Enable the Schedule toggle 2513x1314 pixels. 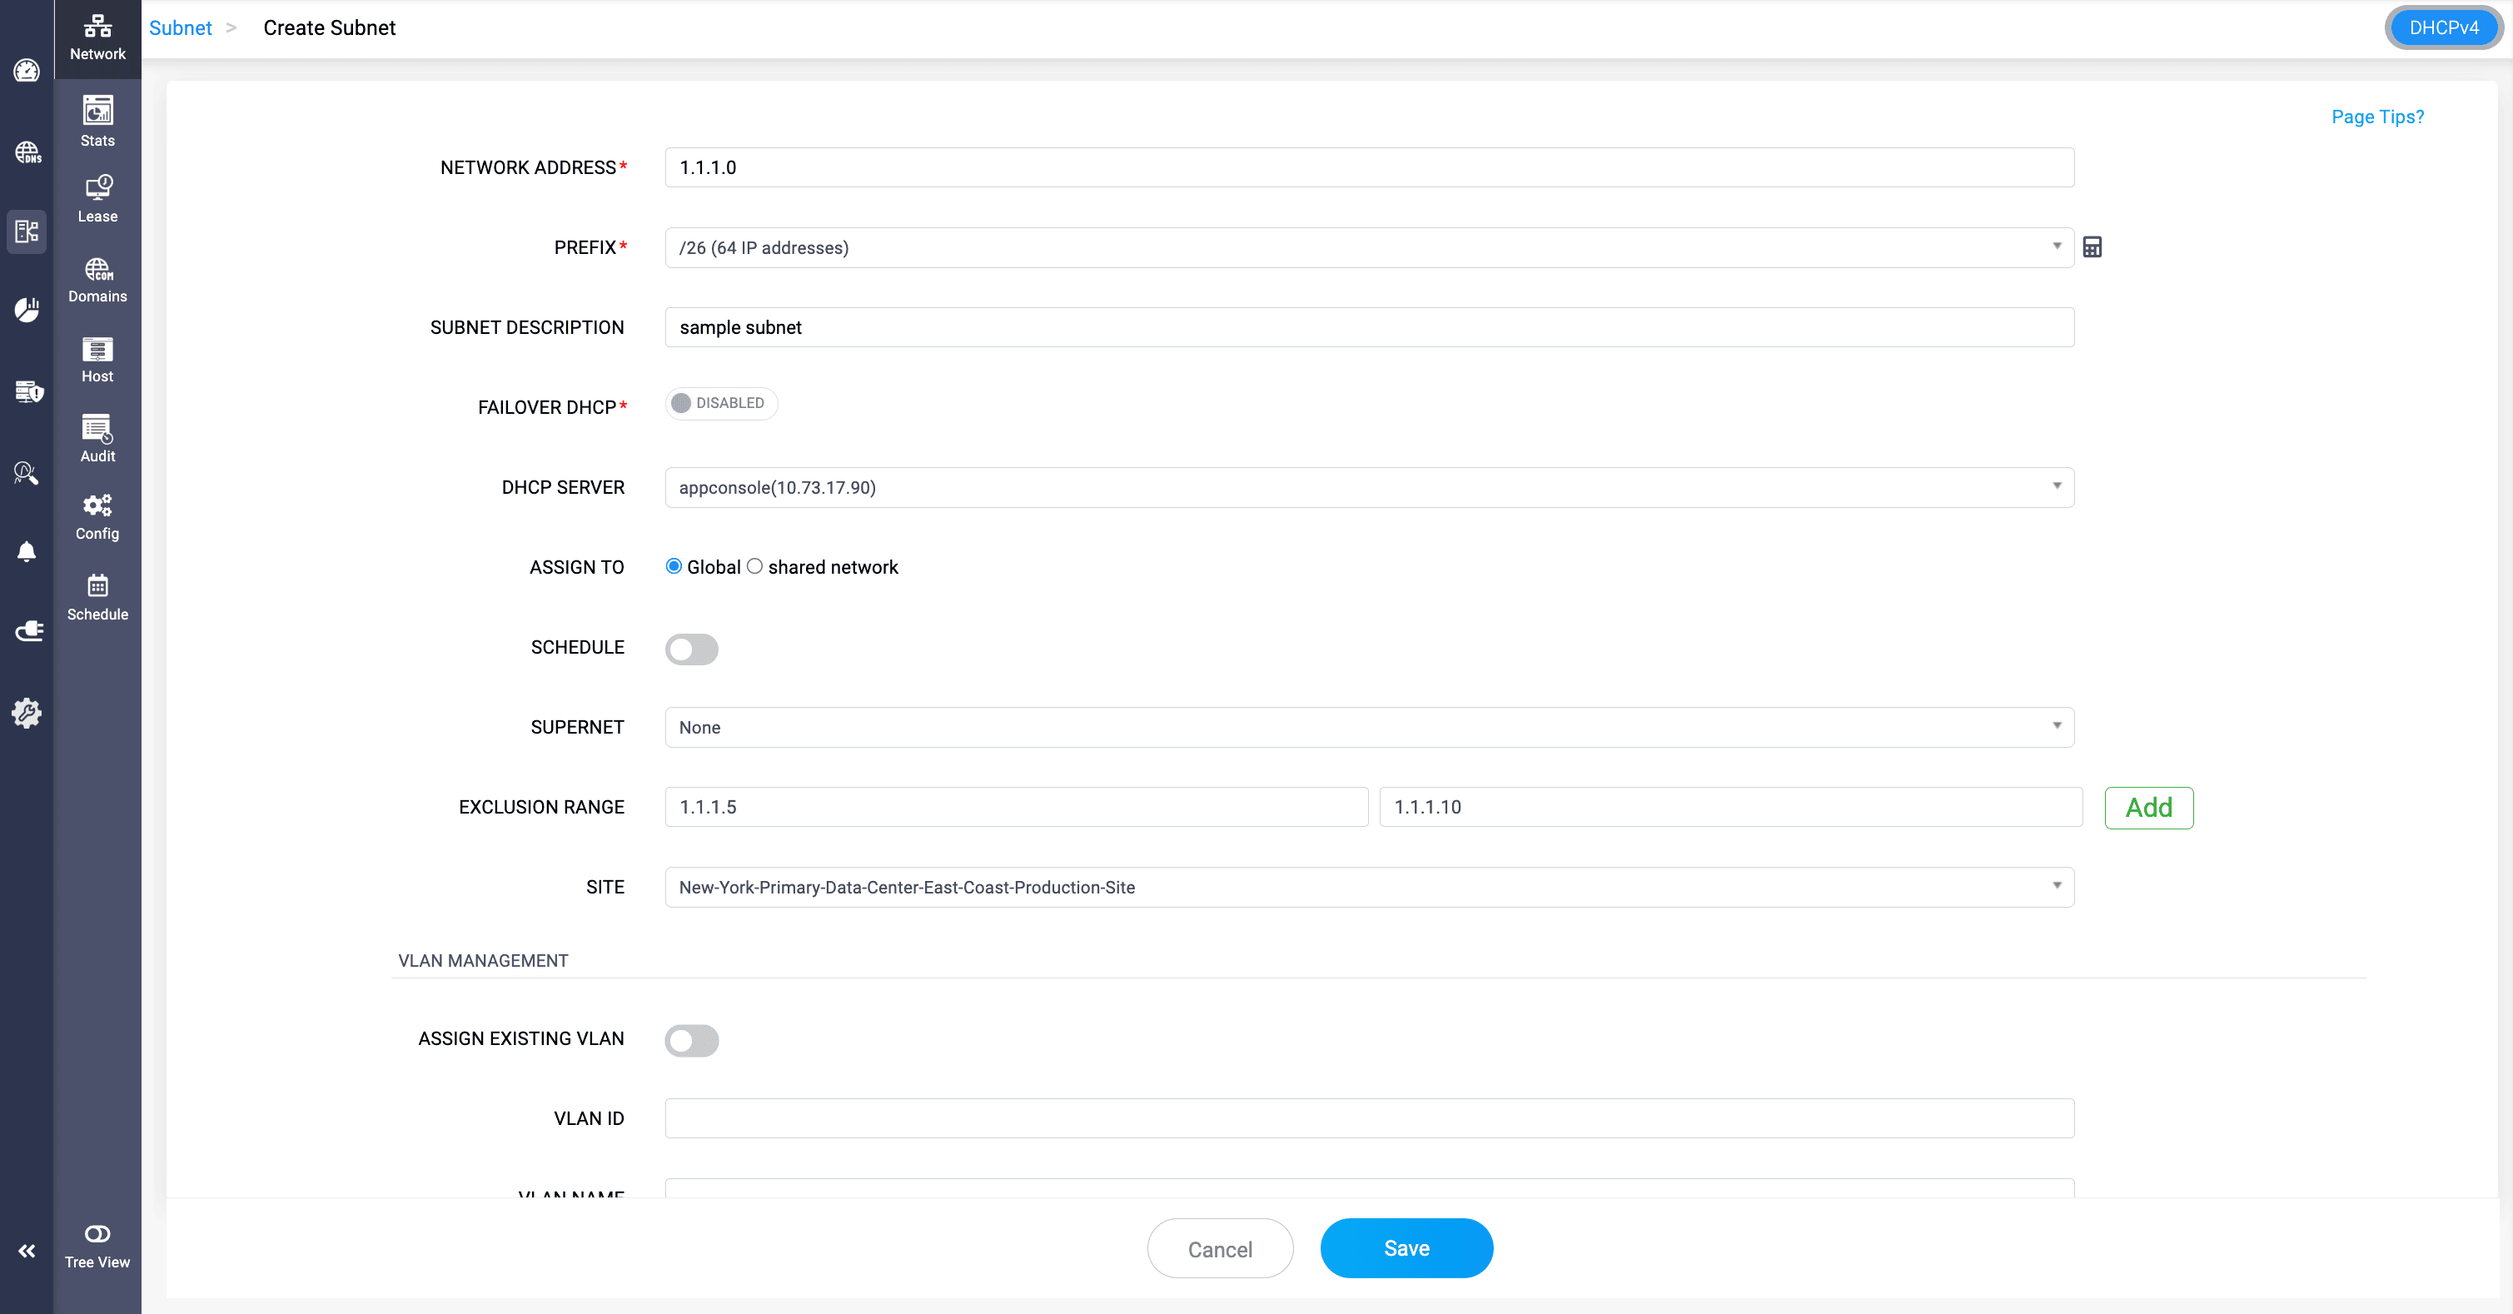click(x=692, y=649)
